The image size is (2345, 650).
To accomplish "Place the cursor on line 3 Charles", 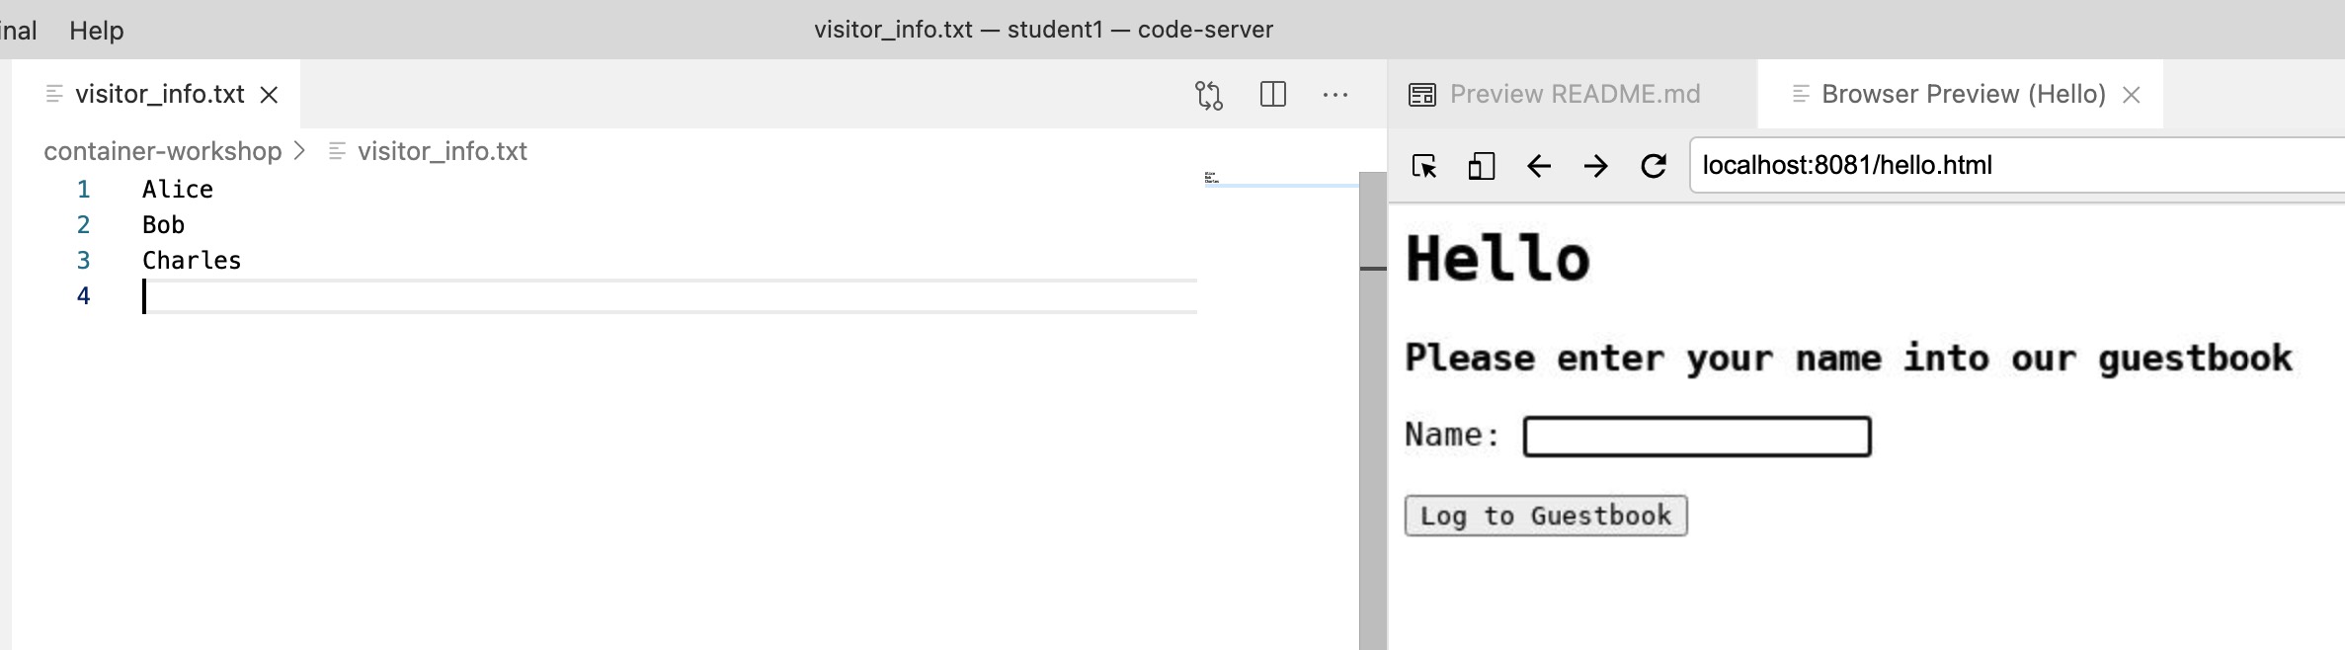I will point(192,261).
